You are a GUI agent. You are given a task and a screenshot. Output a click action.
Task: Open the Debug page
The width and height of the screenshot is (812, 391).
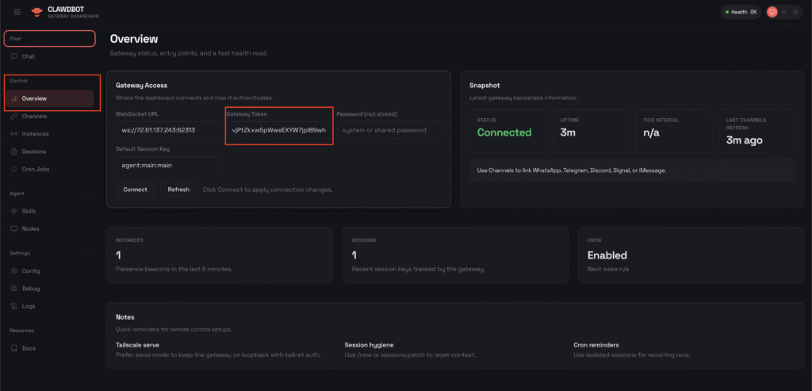point(50,289)
